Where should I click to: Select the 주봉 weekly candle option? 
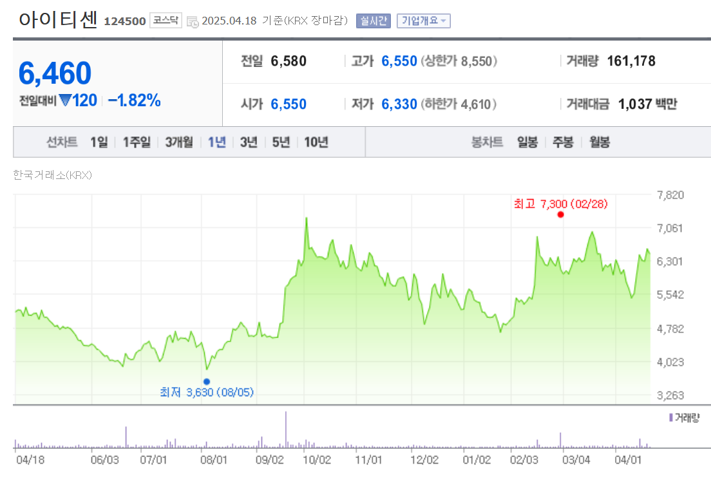click(x=562, y=142)
